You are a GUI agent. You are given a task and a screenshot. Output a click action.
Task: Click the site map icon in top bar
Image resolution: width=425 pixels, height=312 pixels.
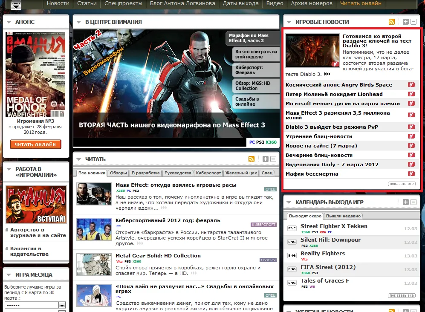(x=16, y=4)
